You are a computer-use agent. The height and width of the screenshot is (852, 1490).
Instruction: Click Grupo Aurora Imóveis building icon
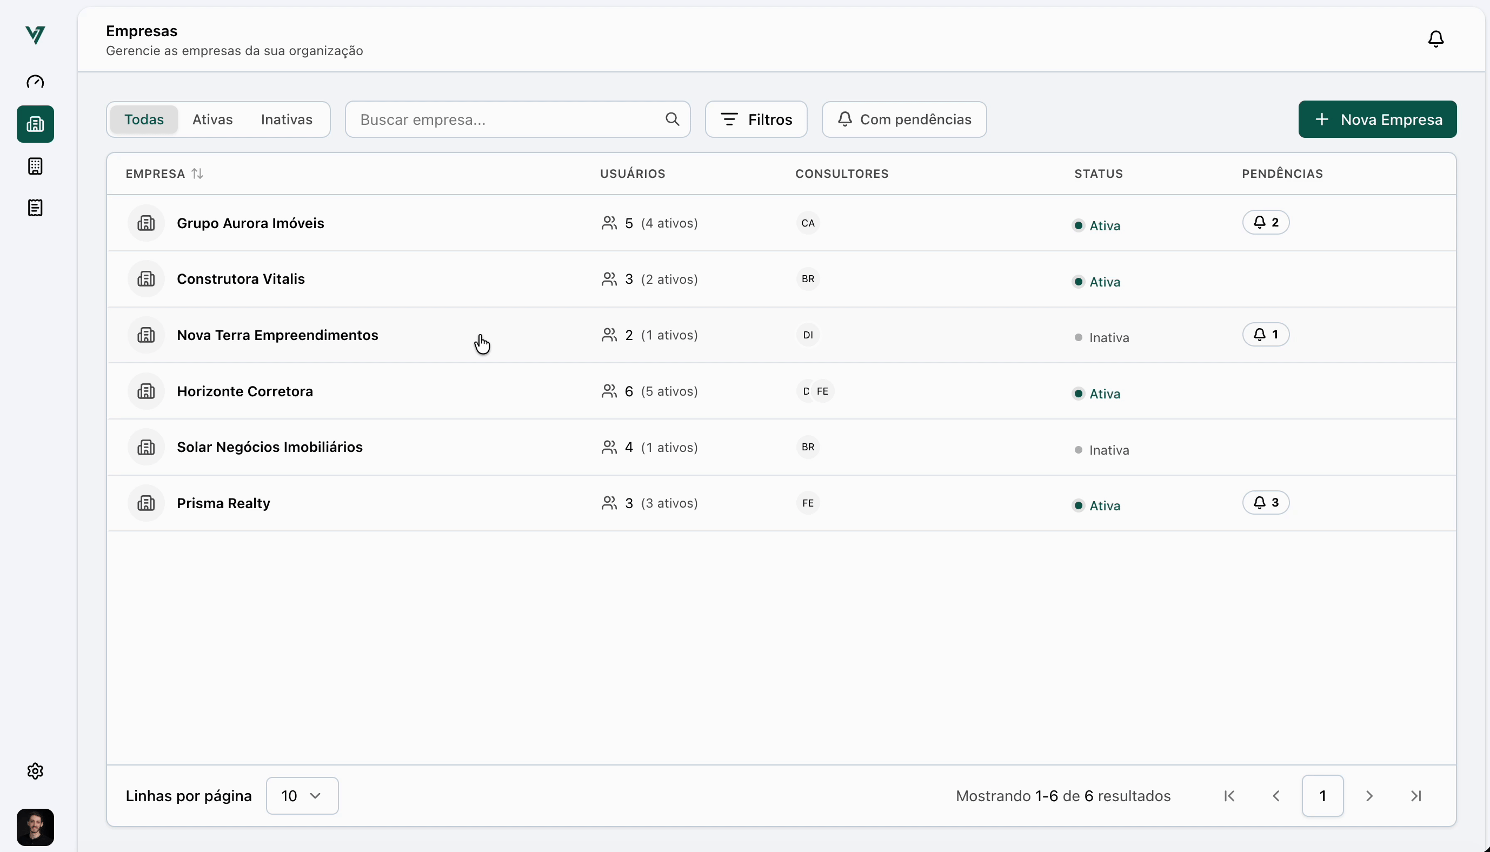click(x=147, y=223)
